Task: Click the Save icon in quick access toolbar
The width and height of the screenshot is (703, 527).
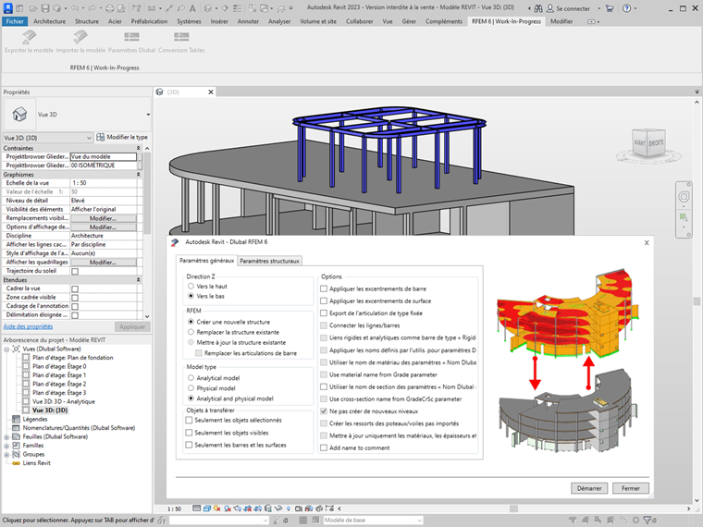Action: tap(45, 8)
